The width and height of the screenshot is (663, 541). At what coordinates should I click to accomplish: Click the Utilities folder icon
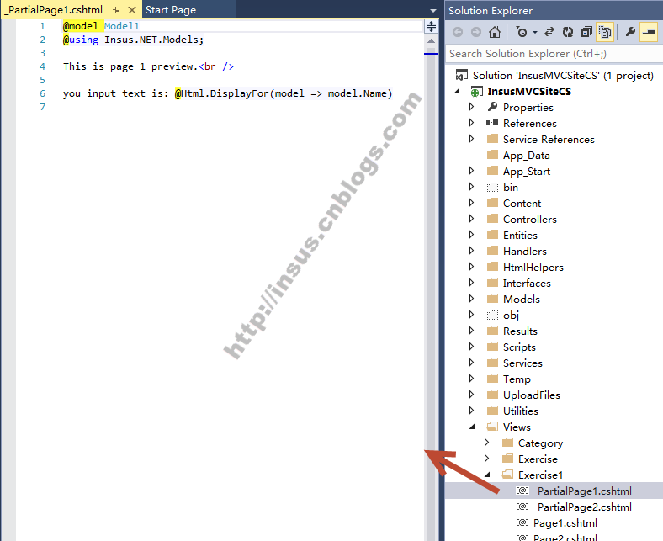[492, 411]
